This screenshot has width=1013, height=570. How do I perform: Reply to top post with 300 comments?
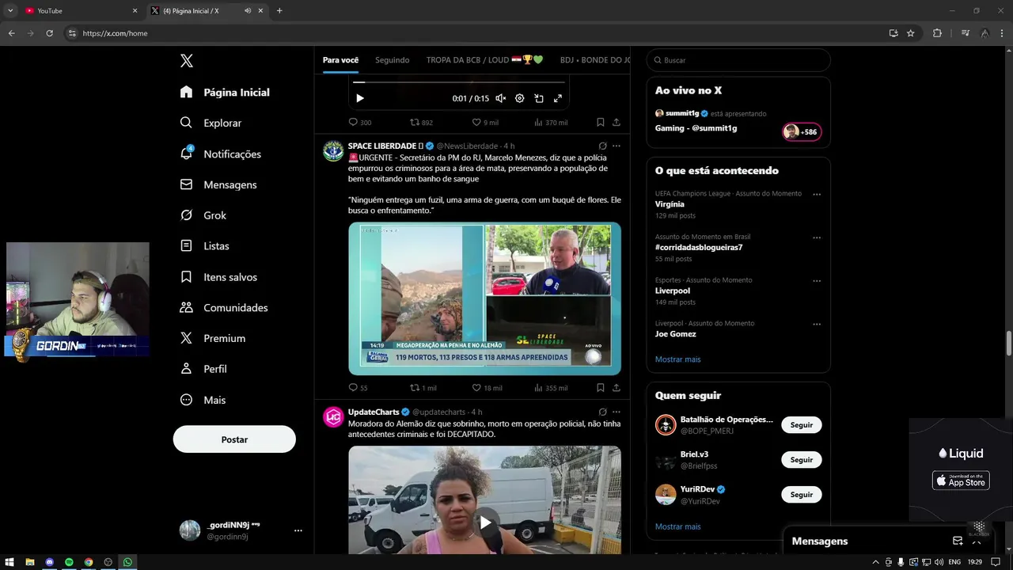(x=360, y=123)
